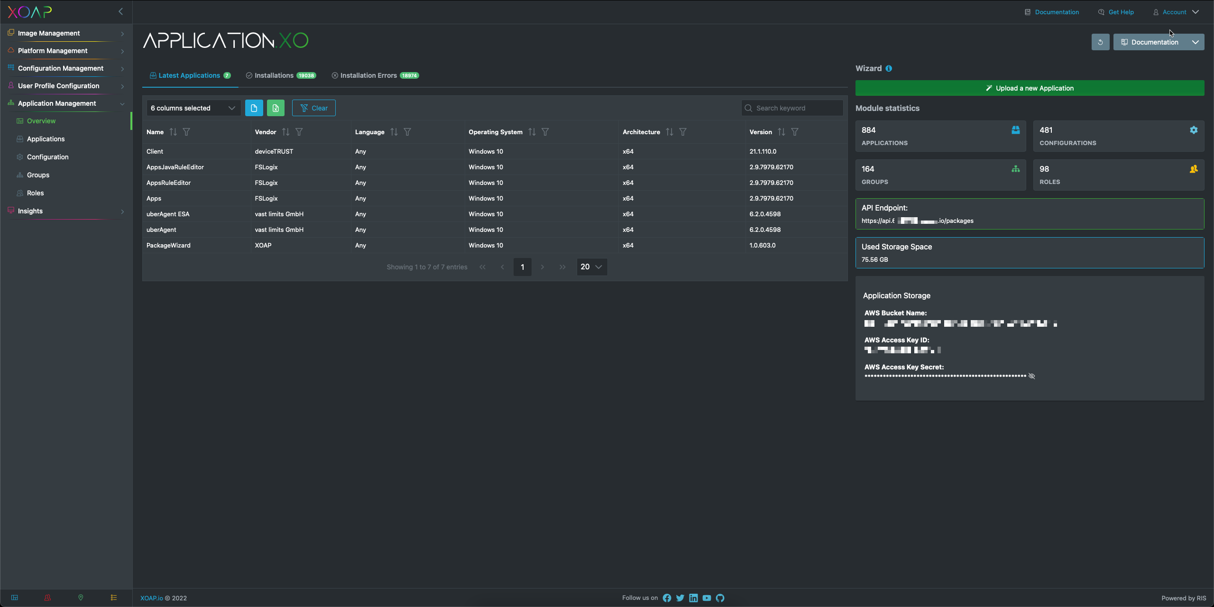Open the top-bar Documentation link
The image size is (1214, 607).
(1052, 12)
